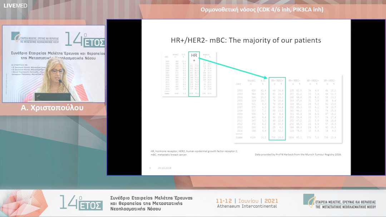
Task: Click the slide heading HR+/HER2- mBC
Action: coord(242,40)
